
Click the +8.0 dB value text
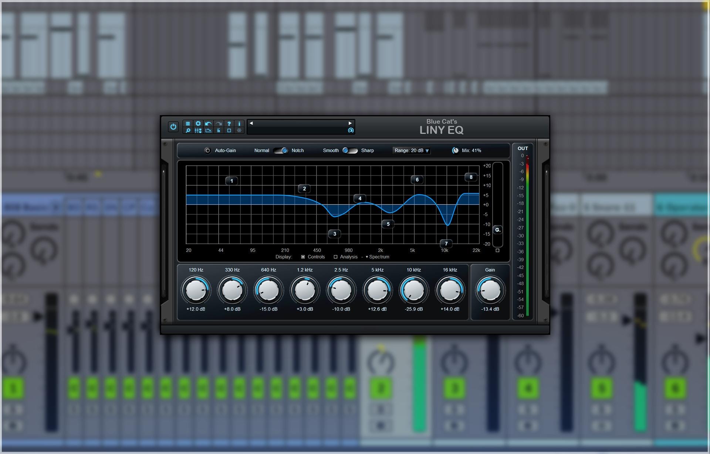pyautogui.click(x=232, y=309)
